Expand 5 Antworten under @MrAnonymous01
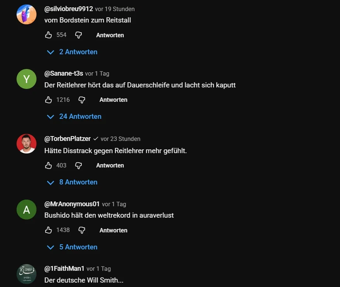Screen dimensions: 340x287 (x=73, y=247)
